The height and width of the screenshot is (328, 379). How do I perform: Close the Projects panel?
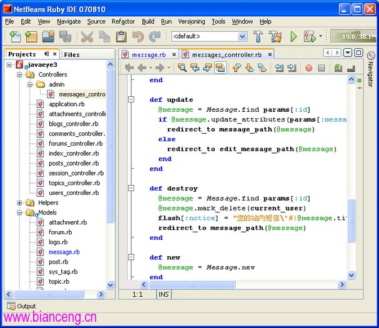point(55,54)
